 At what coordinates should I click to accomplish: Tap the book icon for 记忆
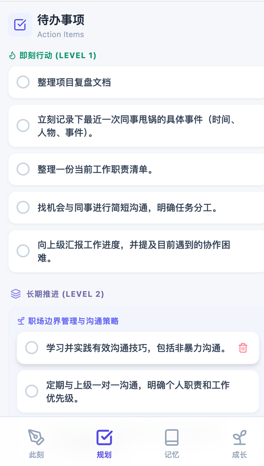click(172, 437)
